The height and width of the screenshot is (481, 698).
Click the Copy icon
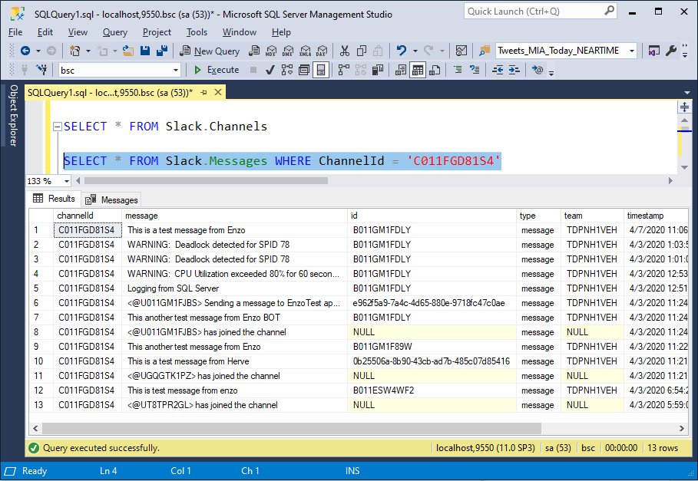(362, 51)
